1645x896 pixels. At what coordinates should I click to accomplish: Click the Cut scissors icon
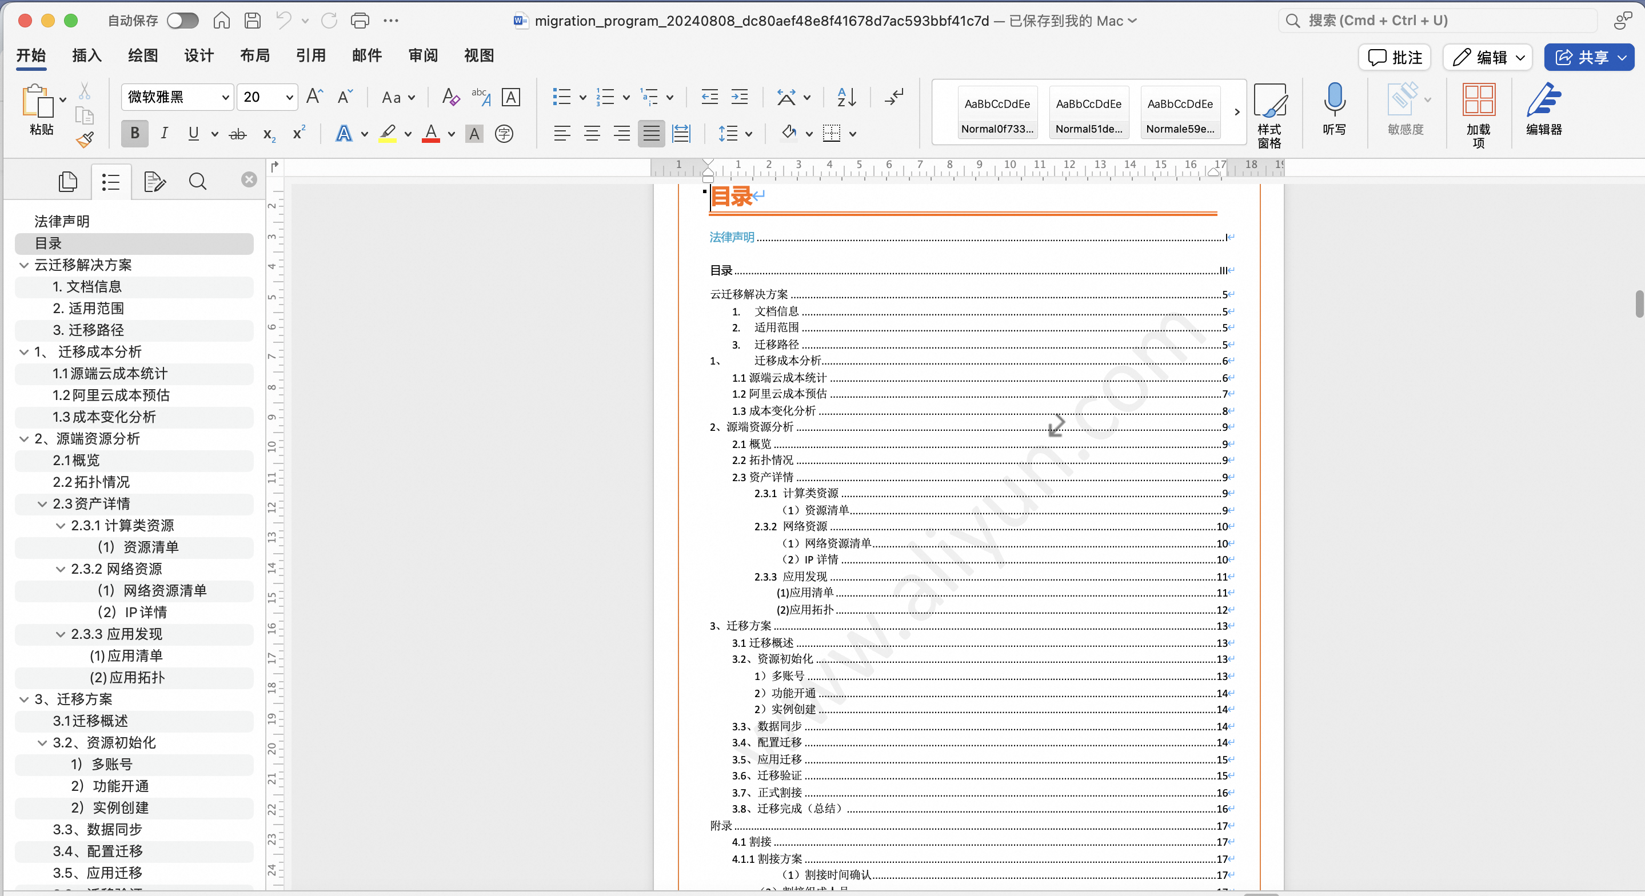pyautogui.click(x=84, y=91)
